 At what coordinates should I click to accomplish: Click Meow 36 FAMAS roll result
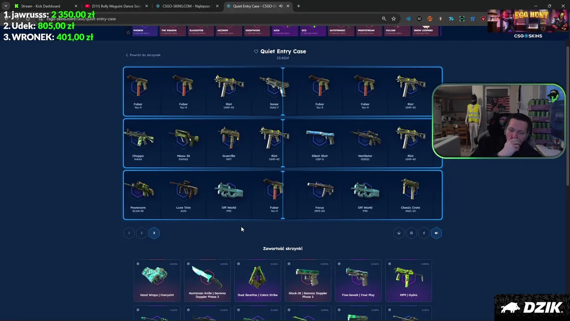point(183,144)
